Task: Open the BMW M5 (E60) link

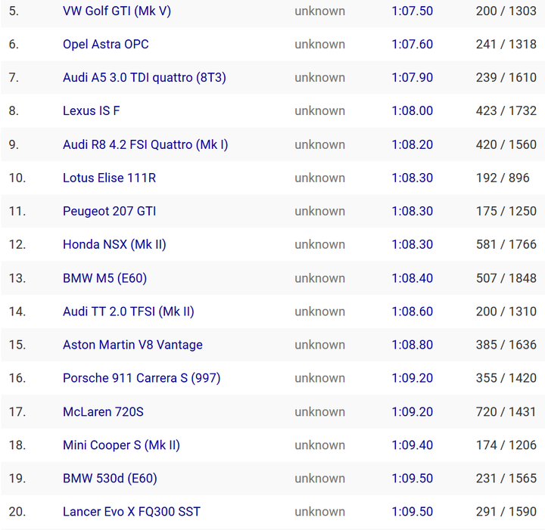Action: click(x=104, y=278)
